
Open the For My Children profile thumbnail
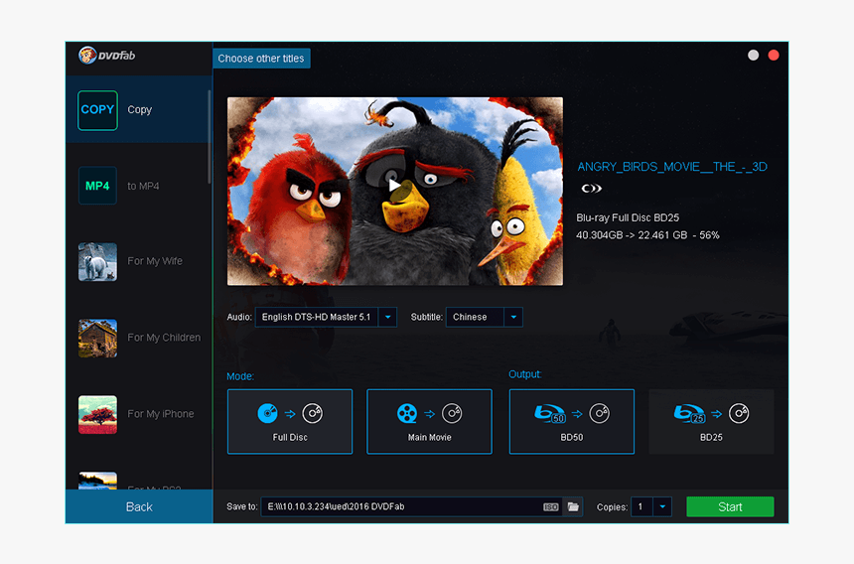click(x=97, y=338)
